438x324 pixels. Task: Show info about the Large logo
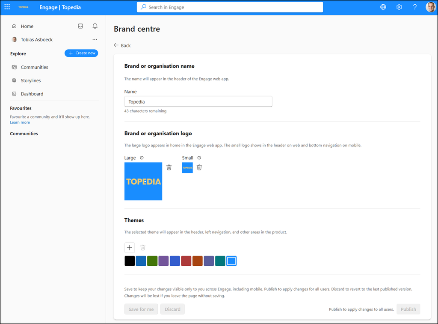tap(142, 158)
